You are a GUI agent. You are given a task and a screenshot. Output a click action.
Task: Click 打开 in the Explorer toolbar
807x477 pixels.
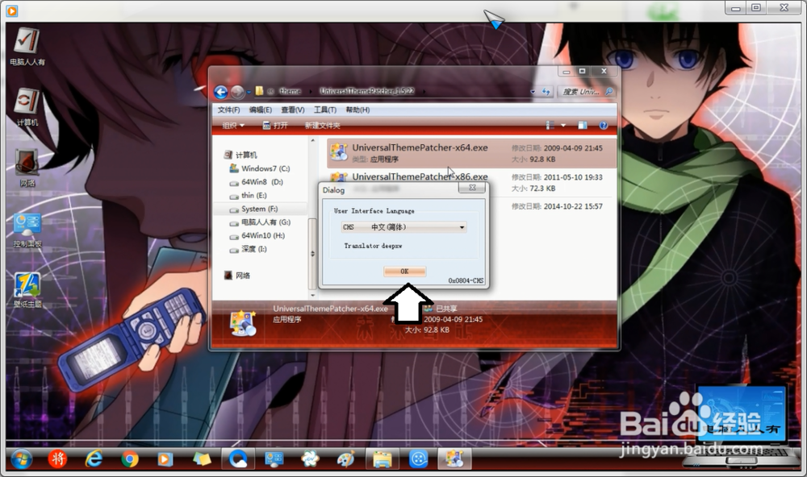275,126
